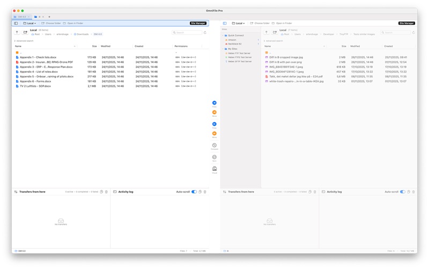Sort left pane by Permissions column

181,46
